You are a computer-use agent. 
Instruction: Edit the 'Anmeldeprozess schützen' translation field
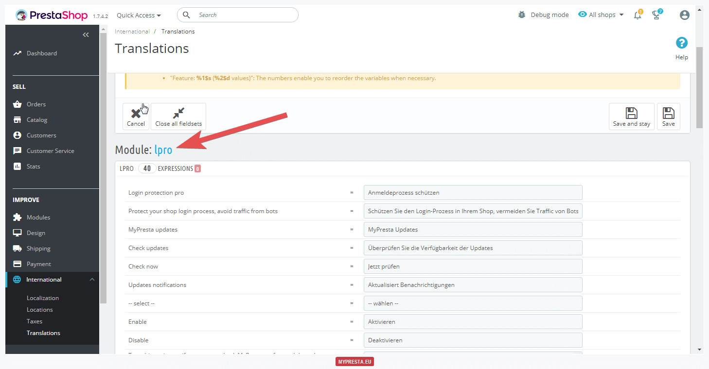click(473, 193)
